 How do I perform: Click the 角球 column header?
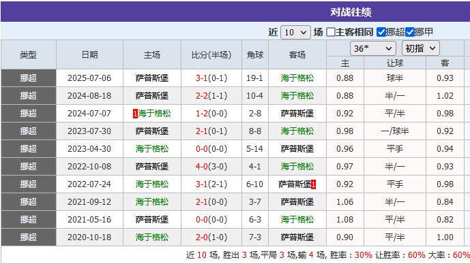255,54
